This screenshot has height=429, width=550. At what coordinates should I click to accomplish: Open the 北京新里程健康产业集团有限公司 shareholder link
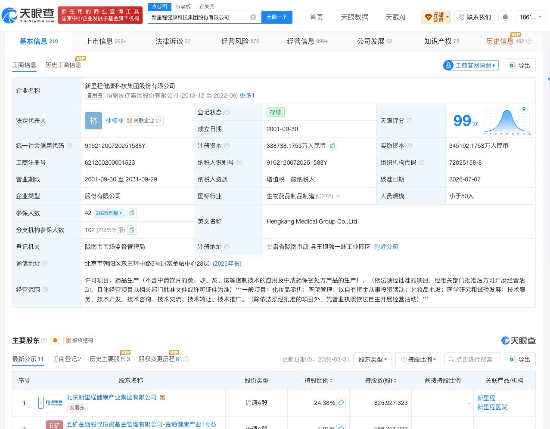click(x=112, y=397)
